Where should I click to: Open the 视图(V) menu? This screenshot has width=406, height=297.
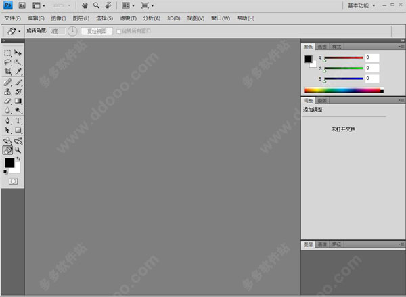[196, 18]
